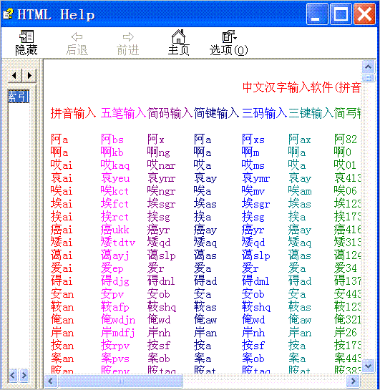Screen dimensions: 380x390
Task: Click the HTML Help title bar icon
Action: tap(8, 14)
